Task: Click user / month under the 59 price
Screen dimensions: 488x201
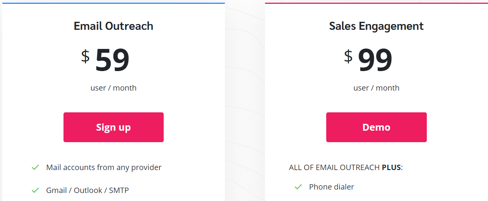Action: (x=114, y=88)
